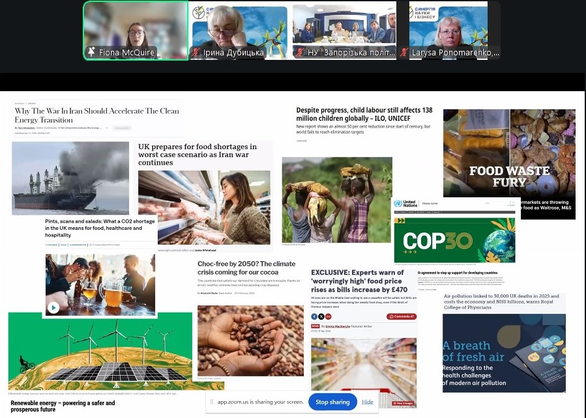The width and height of the screenshot is (586, 418).
Task: Click the X (Twitter) share icon
Action: click(323, 317)
